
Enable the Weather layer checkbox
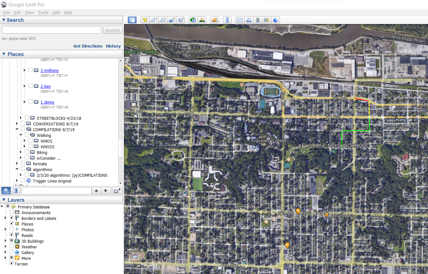click(x=12, y=247)
